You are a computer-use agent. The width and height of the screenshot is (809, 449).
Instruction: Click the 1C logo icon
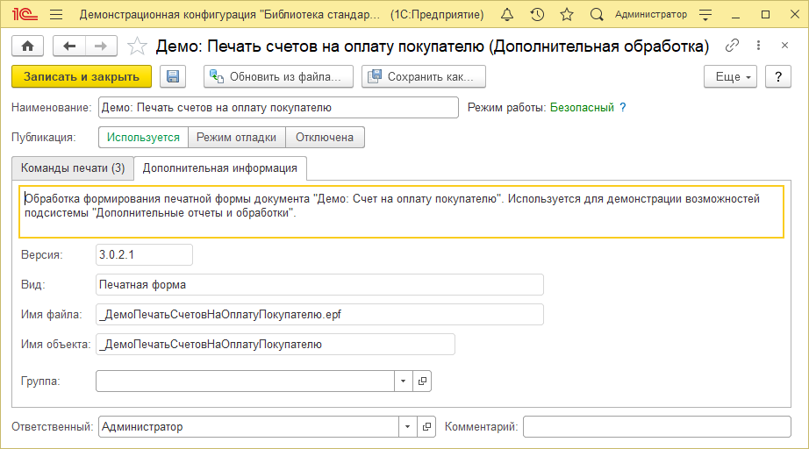point(25,14)
